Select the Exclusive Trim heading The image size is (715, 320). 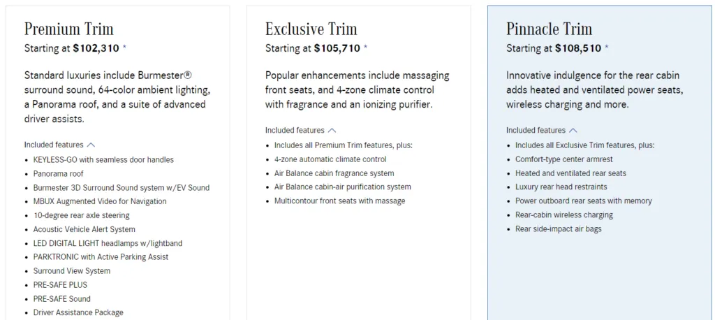click(311, 29)
